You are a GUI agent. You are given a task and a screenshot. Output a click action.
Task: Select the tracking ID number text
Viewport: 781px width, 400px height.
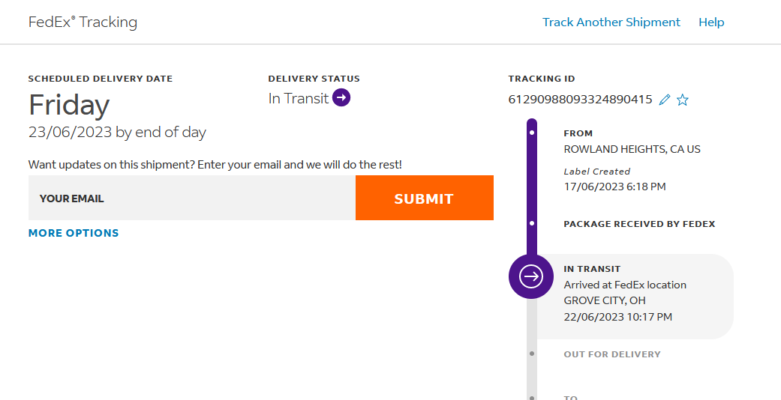pyautogui.click(x=580, y=99)
